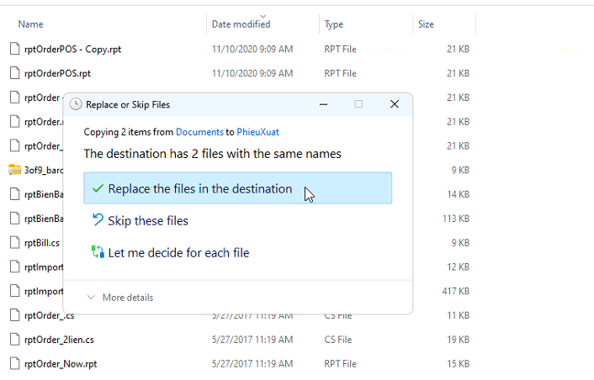594x380 pixels.
Task: Click file icon of rptOrder_2lien.cs
Action: (x=13, y=340)
